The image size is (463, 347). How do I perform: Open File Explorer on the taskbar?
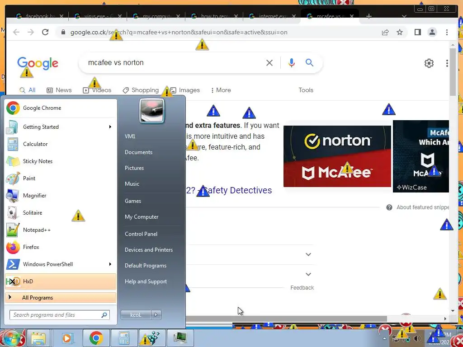(x=38, y=338)
